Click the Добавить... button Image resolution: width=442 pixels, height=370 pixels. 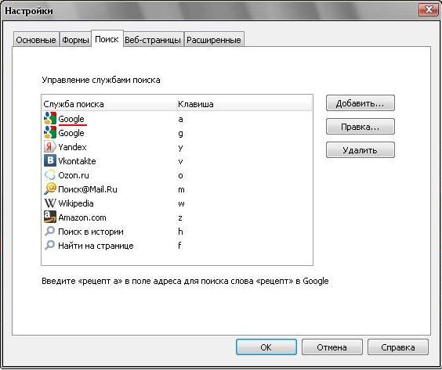[360, 103]
